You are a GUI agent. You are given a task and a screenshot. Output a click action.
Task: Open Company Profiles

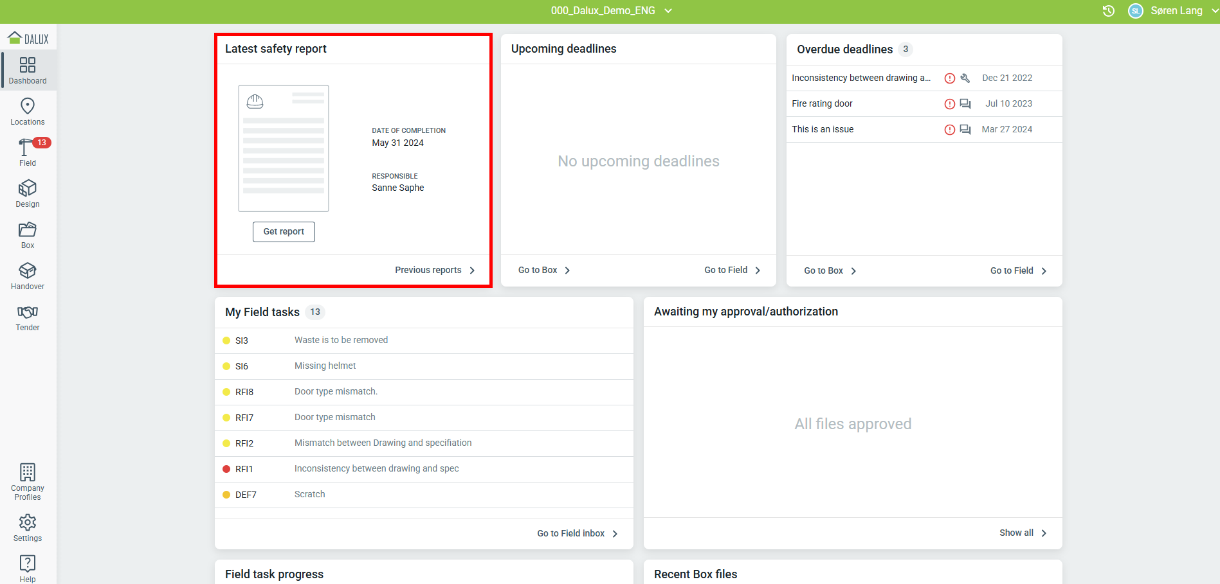[28, 482]
